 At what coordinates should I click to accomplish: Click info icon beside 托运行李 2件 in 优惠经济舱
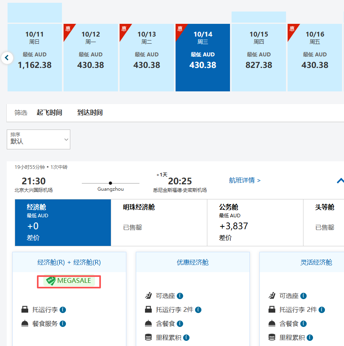[198, 310]
